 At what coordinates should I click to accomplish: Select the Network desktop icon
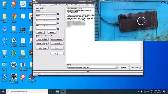pos(4,42)
